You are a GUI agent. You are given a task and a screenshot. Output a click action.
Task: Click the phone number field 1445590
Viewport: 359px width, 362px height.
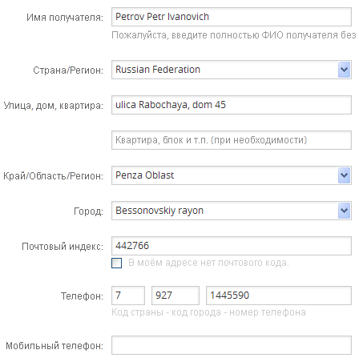point(279,296)
